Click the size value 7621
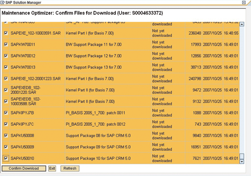 tap(197, 158)
